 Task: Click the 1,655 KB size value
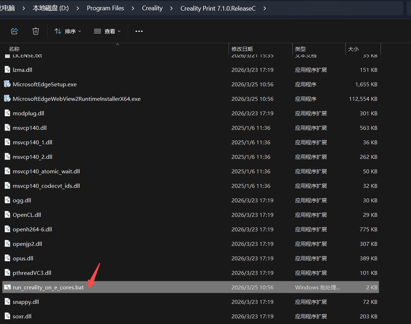click(x=366, y=84)
